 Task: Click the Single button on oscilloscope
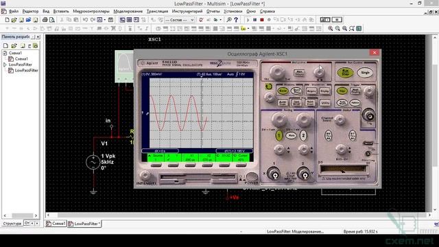pos(365,73)
